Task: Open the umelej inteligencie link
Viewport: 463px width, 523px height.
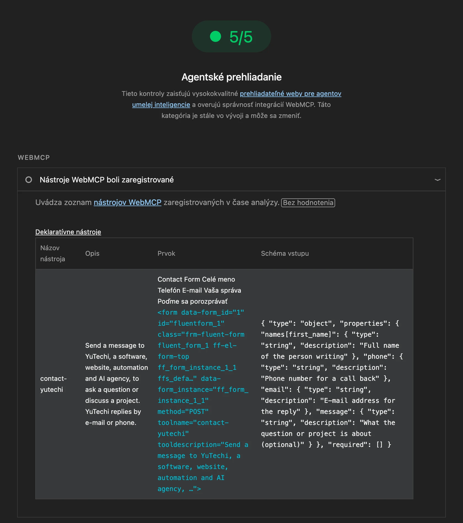Action: 161,105
